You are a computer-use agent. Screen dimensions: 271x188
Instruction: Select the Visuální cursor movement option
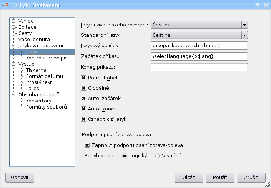[157, 156]
